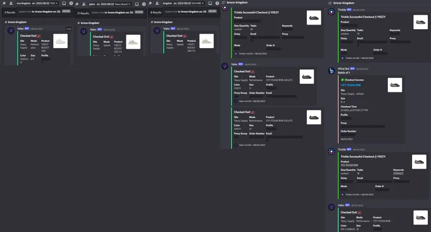Click the search field ending in 700
The width and height of the screenshot is (431, 232).
point(37,3)
